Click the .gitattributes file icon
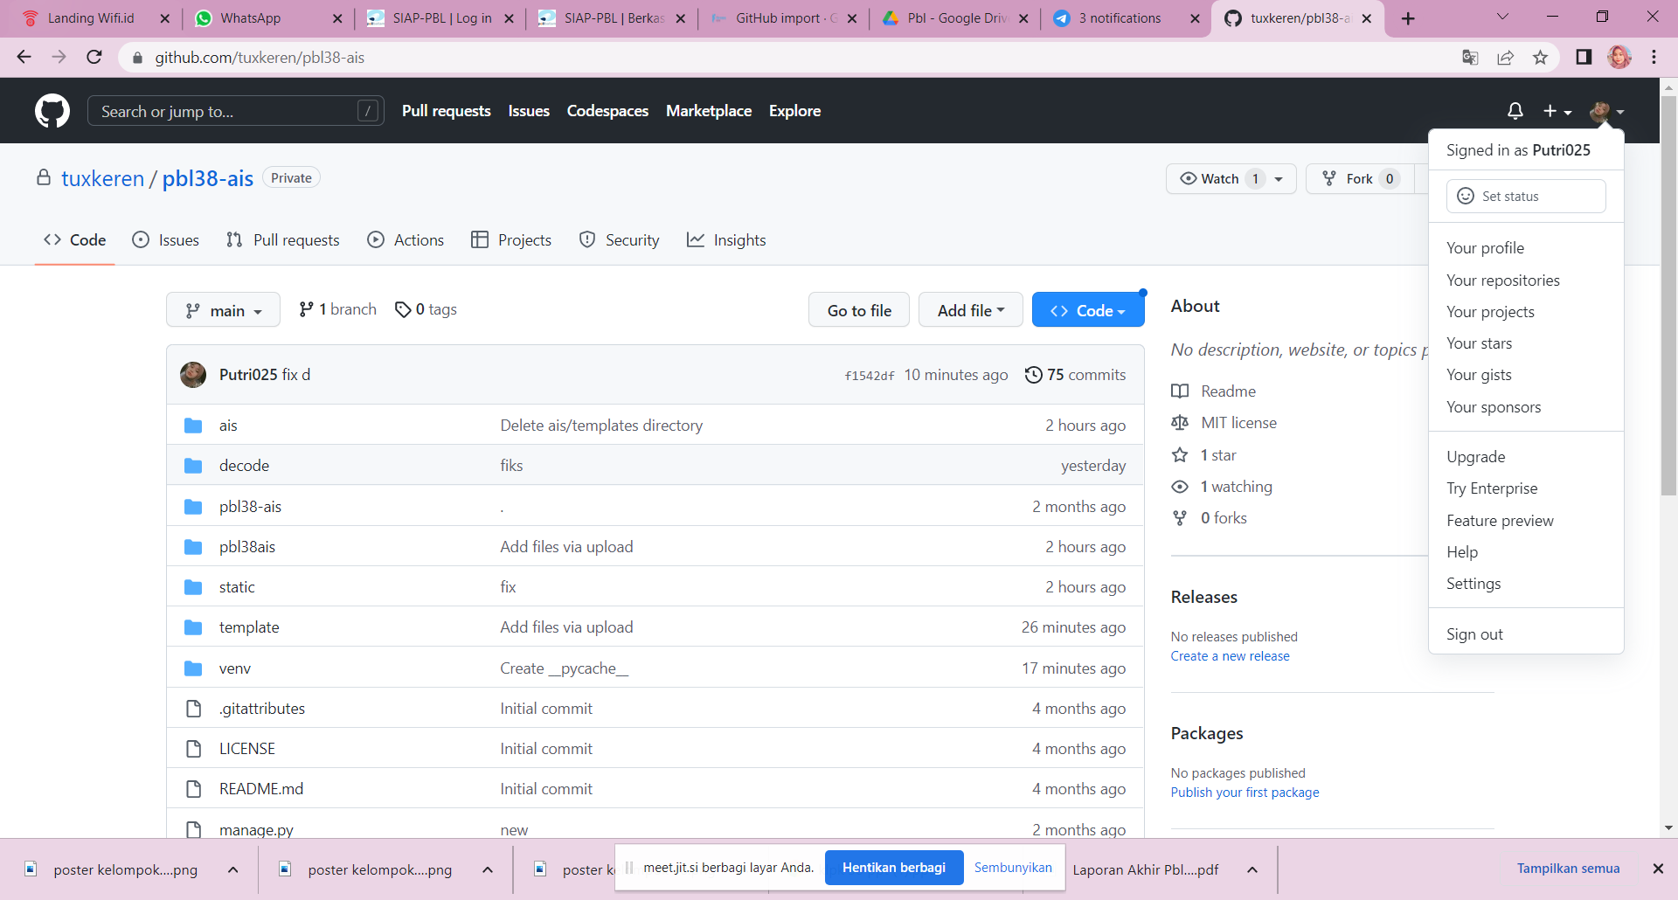This screenshot has width=1678, height=900. (193, 709)
